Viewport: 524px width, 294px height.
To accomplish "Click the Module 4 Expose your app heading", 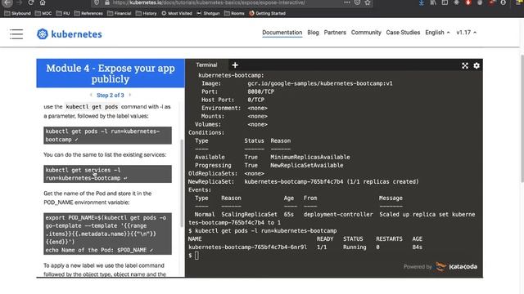I will [x=111, y=73].
